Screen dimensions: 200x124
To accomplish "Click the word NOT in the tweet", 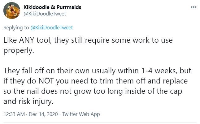I will point(46,81).
